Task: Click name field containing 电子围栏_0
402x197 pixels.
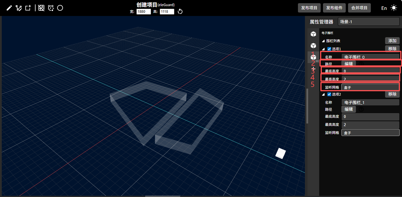Action: click(x=370, y=57)
